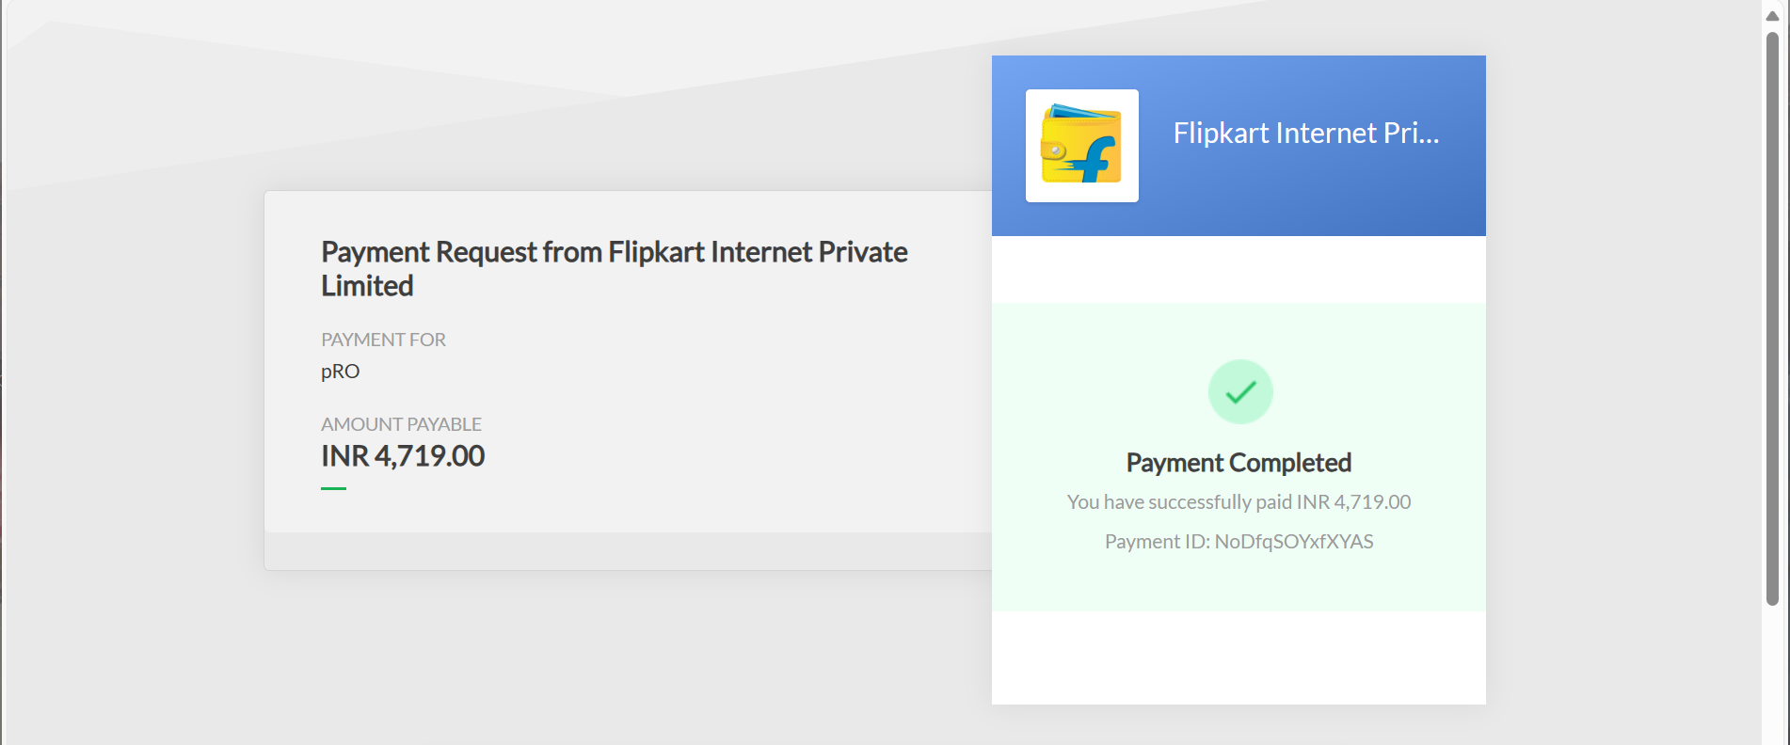Click the white strip above the green success panel
The height and width of the screenshot is (745, 1790).
point(1239,269)
